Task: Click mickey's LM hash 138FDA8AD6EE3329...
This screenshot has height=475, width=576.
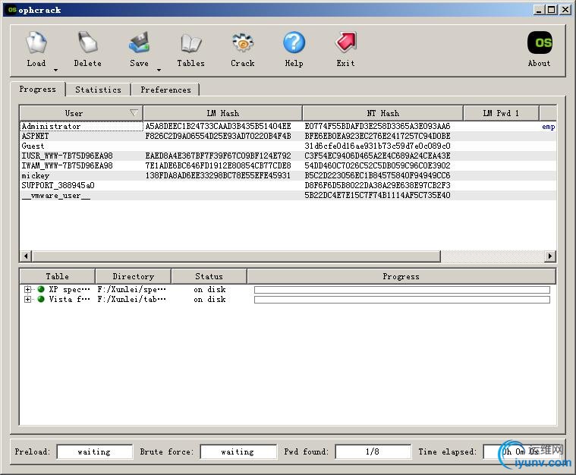Action: click(219, 175)
